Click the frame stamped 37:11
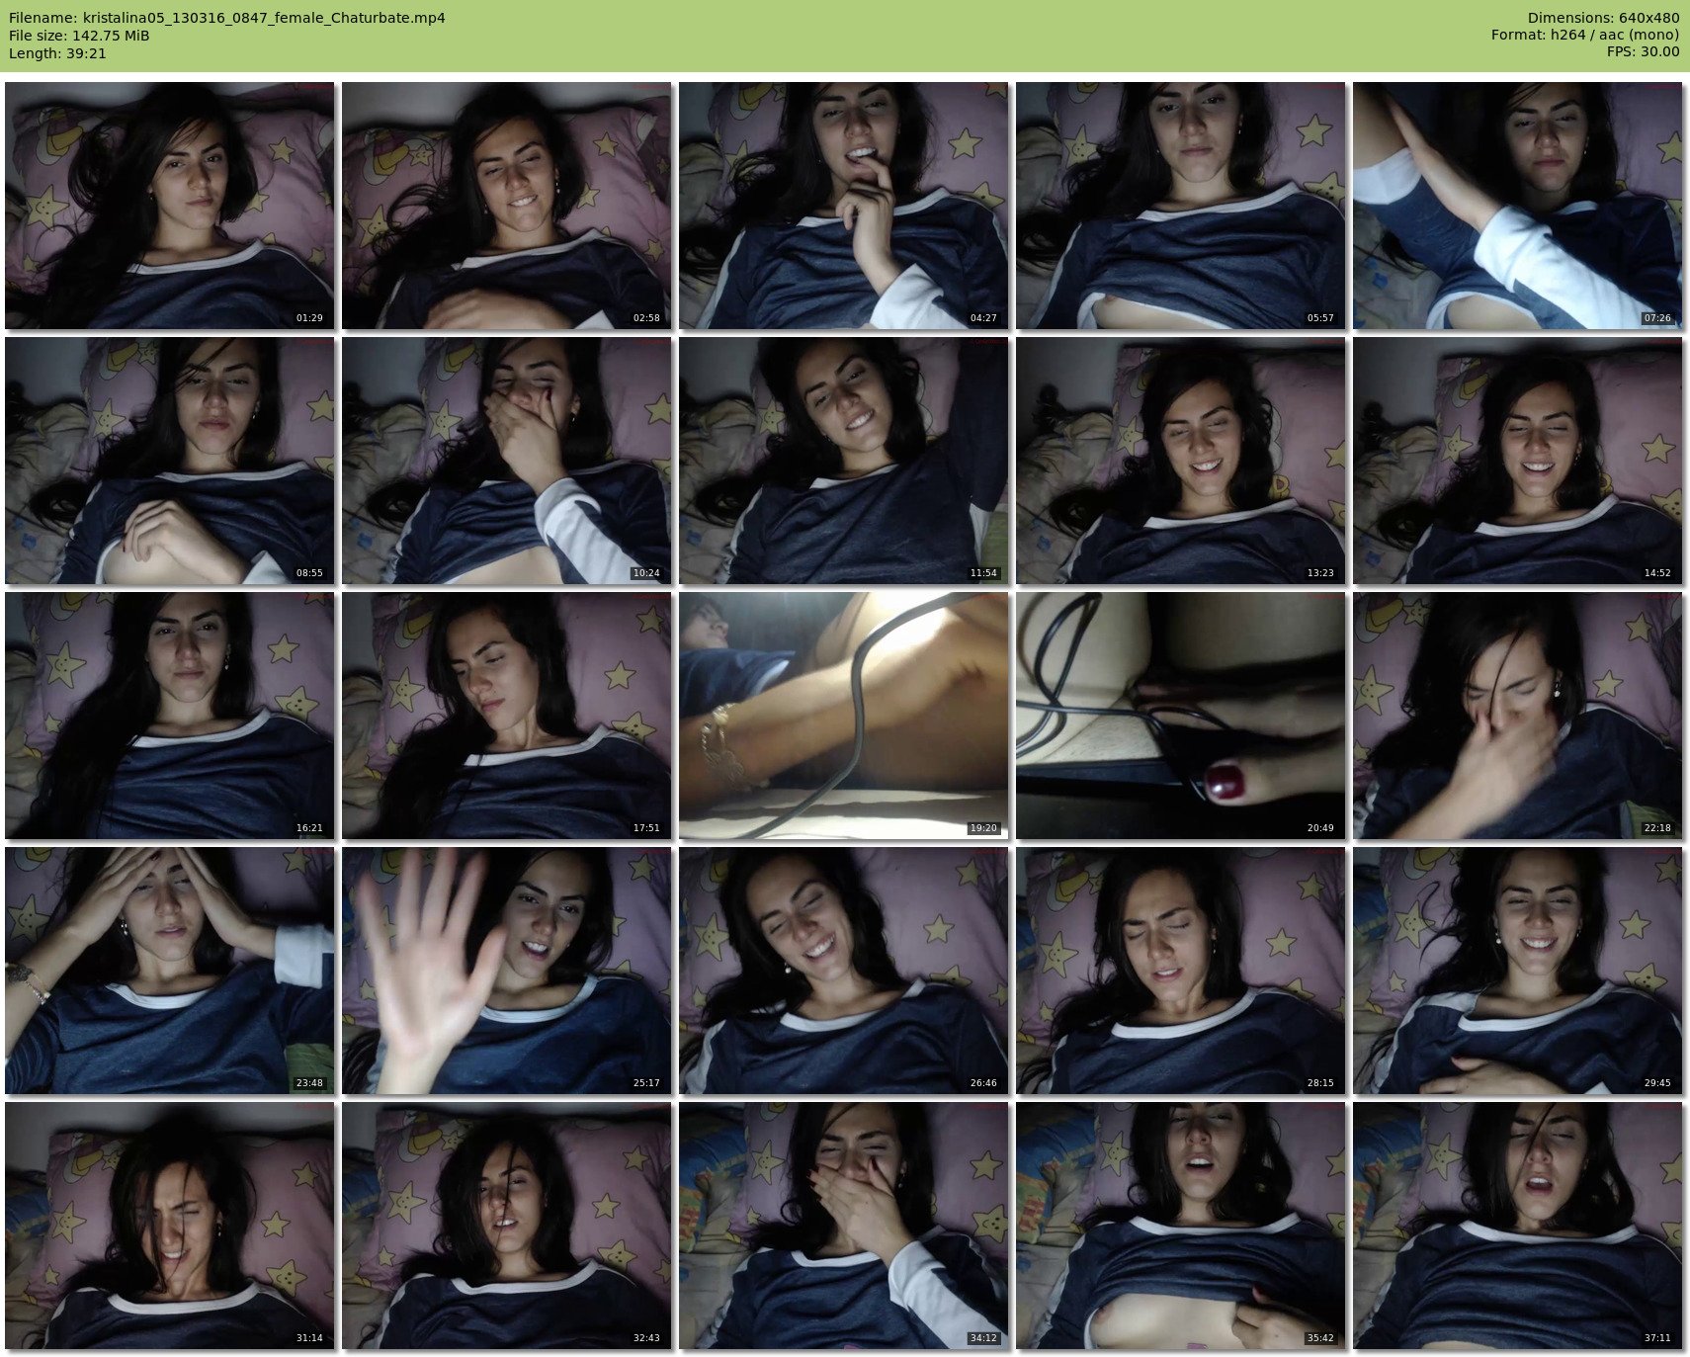Image resolution: width=1690 pixels, height=1357 pixels. pyautogui.click(x=1517, y=1226)
